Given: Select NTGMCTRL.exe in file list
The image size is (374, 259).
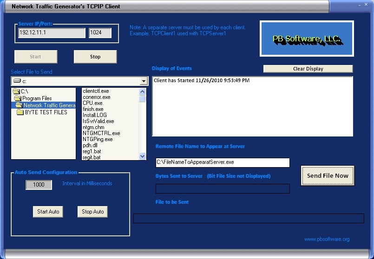Looking at the screenshot, I should click(101, 133).
